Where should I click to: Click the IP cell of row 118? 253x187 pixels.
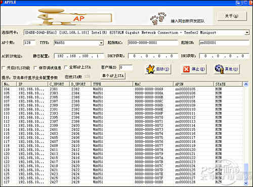pyautogui.click(x=31, y=145)
